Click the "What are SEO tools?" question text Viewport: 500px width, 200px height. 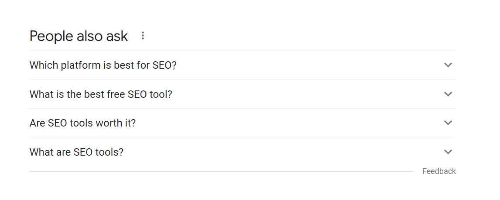click(76, 152)
